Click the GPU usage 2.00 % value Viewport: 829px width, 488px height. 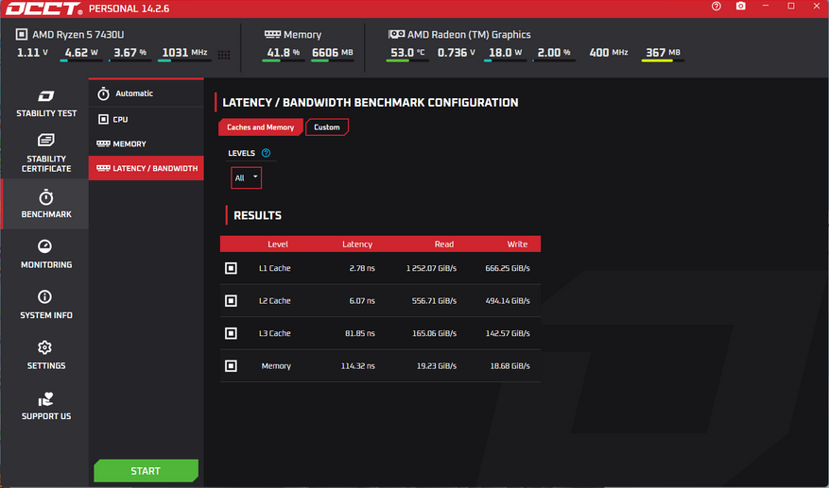point(554,52)
